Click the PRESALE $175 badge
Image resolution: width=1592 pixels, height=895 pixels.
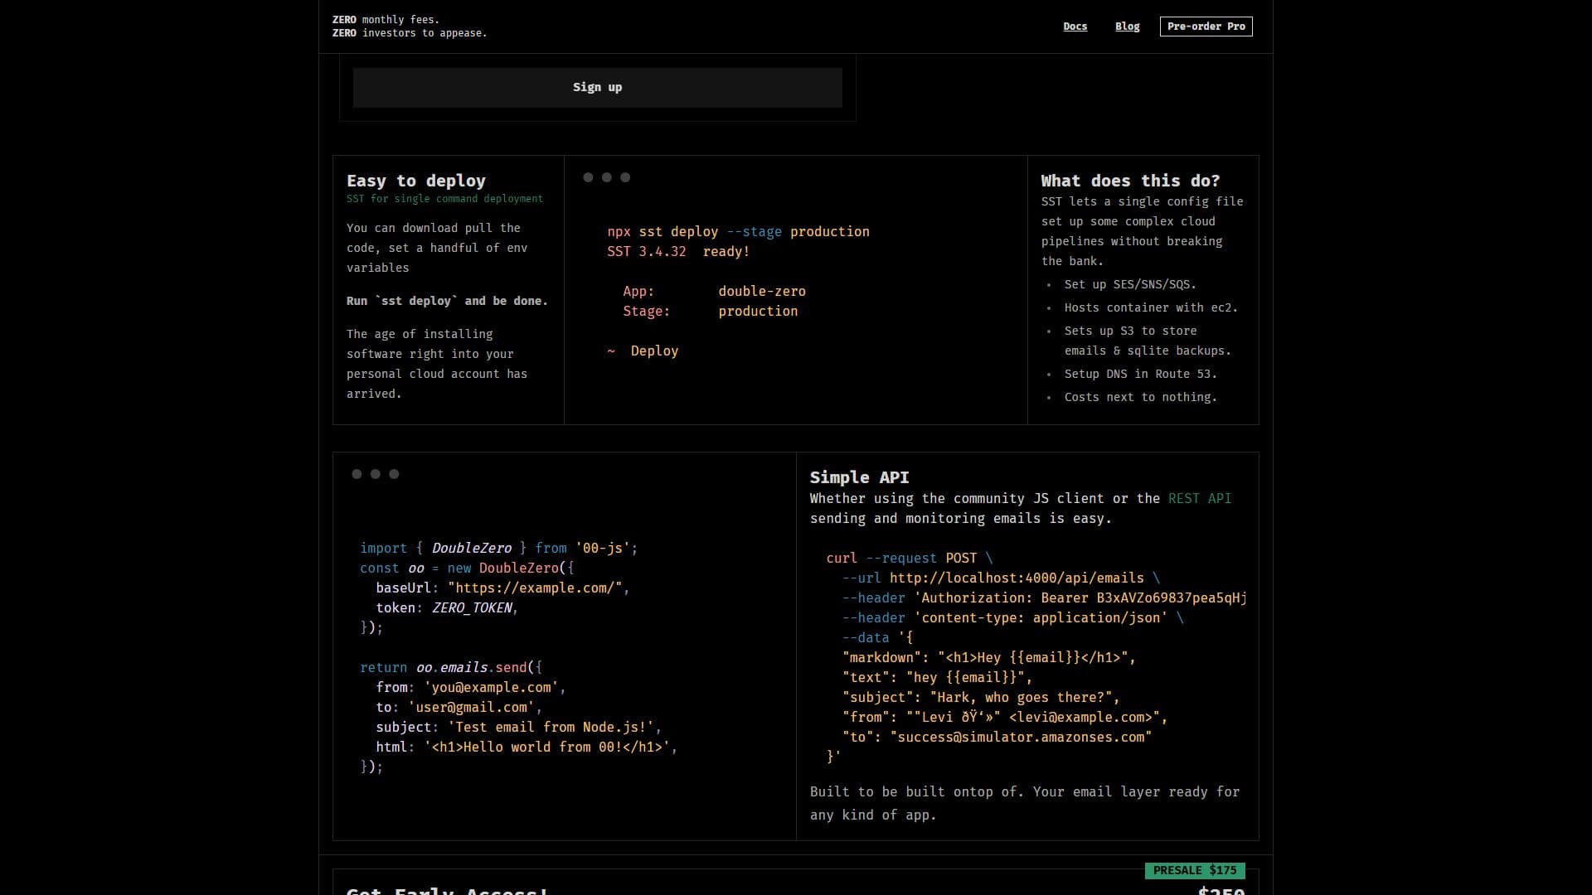click(1194, 870)
